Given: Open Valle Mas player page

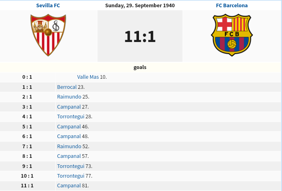Looking at the screenshot, I should coord(88,77).
